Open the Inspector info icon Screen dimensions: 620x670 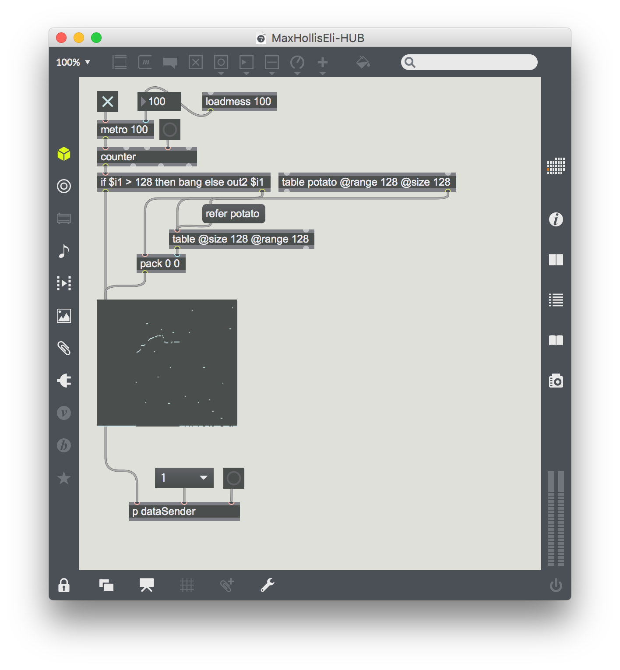coord(556,219)
